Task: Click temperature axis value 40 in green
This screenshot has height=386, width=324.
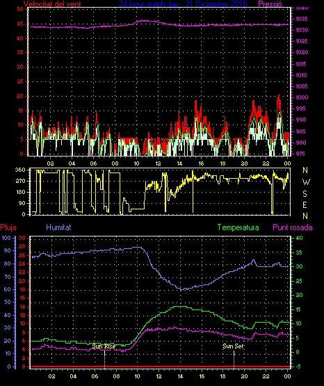Action: [299, 238]
